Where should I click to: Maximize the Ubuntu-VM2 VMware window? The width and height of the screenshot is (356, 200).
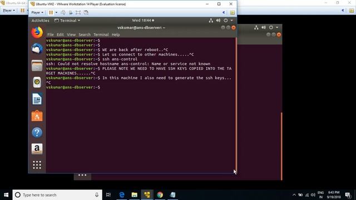click(219, 4)
